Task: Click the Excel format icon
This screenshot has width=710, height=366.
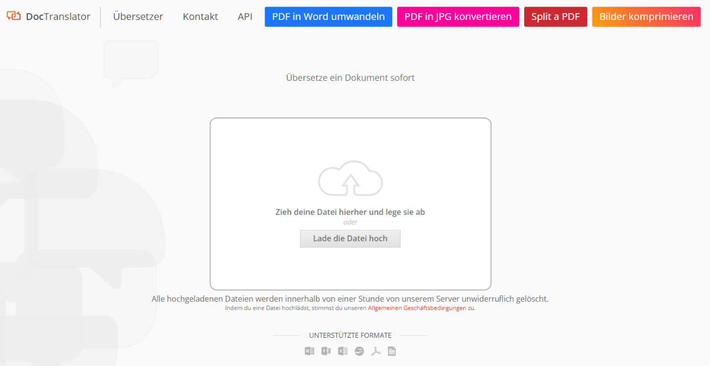Action: tap(343, 351)
